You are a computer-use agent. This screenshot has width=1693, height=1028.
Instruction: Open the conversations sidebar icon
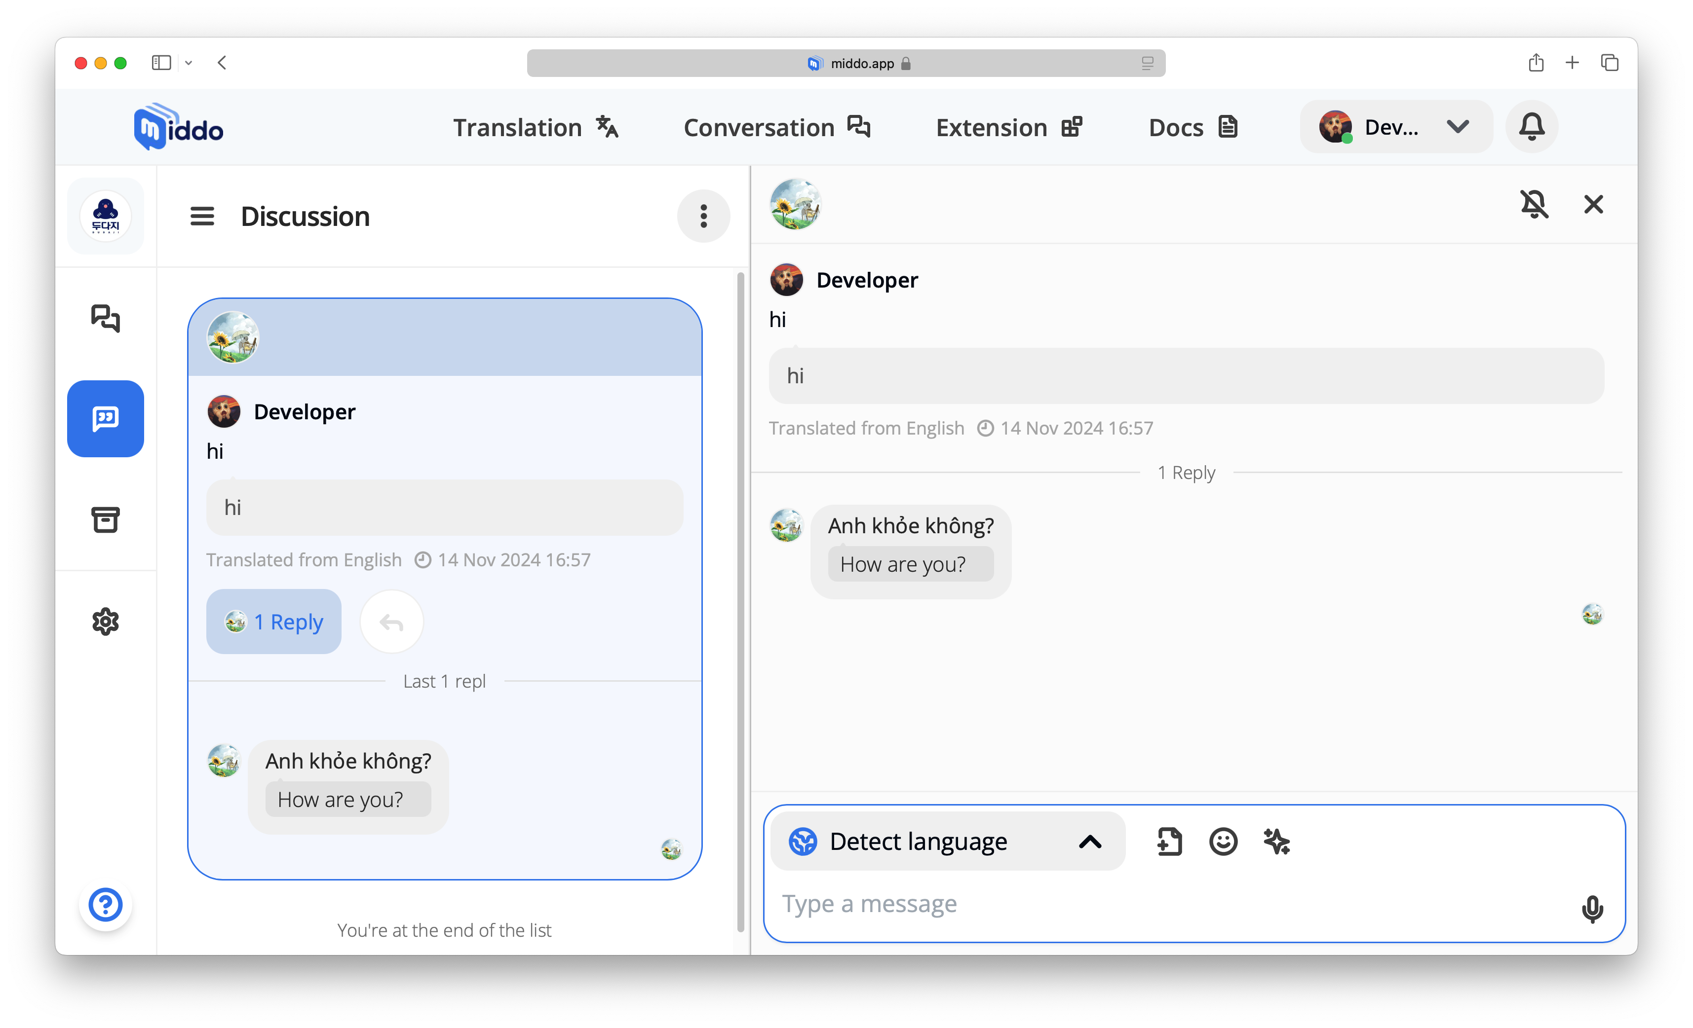[x=105, y=318]
